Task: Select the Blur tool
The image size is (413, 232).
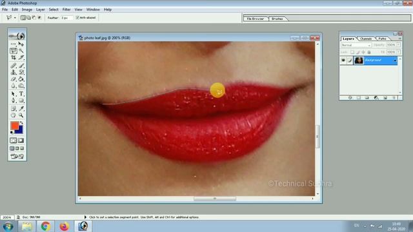Action: tap(13, 86)
